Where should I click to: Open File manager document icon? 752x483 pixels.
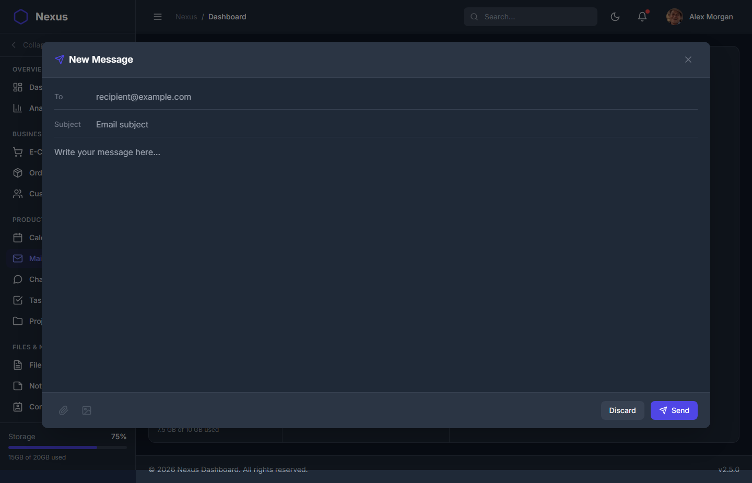[x=18, y=365]
